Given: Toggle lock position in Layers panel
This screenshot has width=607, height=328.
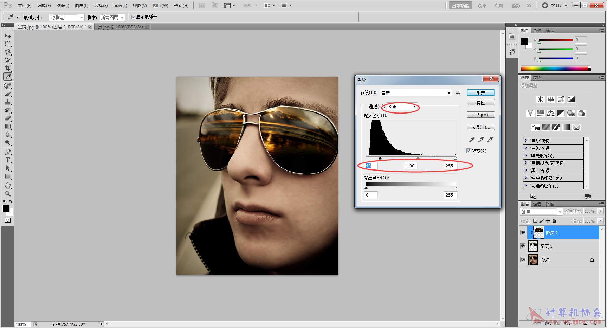Looking at the screenshot, I should tap(548, 221).
